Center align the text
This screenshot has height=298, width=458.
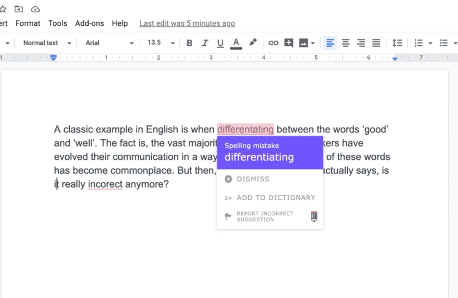coord(345,43)
